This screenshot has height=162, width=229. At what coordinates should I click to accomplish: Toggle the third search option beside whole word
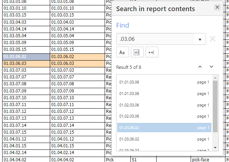click(152, 52)
